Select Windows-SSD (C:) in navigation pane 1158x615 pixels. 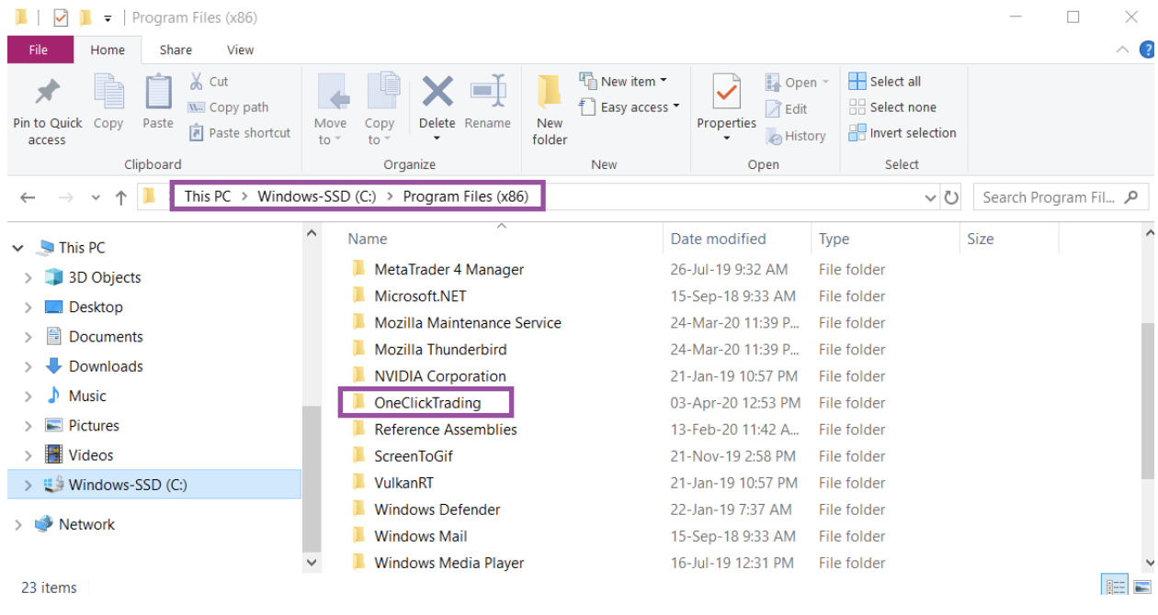(x=153, y=485)
